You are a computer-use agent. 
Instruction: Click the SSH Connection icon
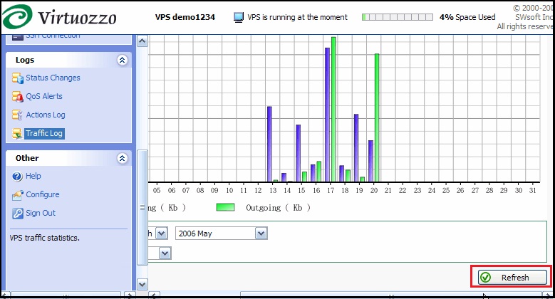[17, 36]
